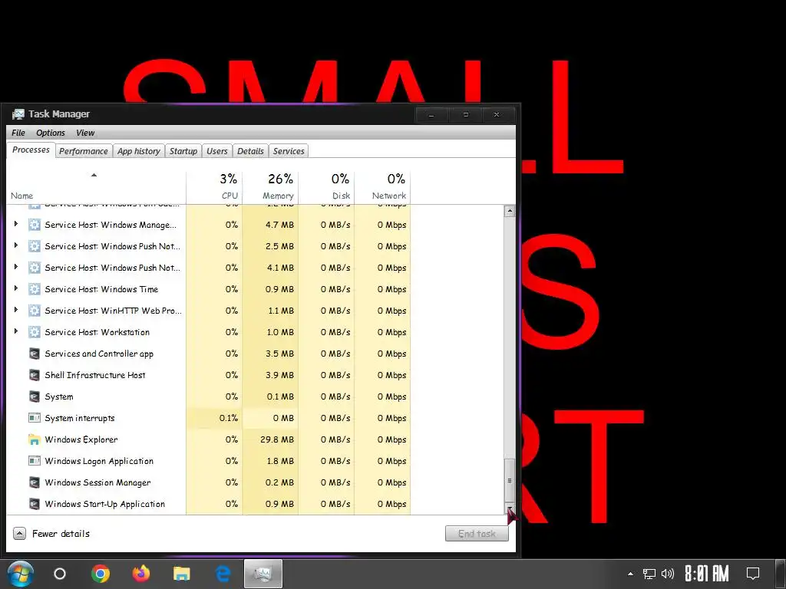Launch Firefox from the taskbar
Viewport: 786px width, 589px height.
point(141,574)
